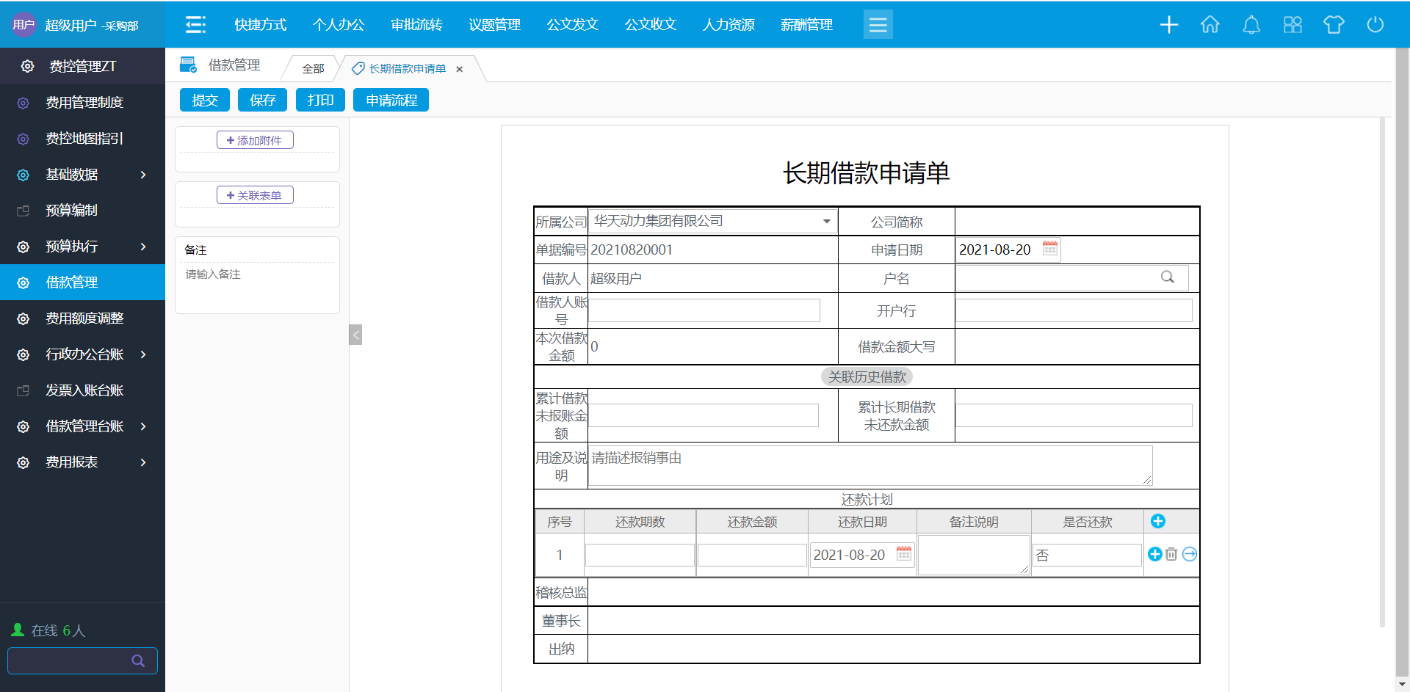Click the power logout icon

pyautogui.click(x=1375, y=25)
